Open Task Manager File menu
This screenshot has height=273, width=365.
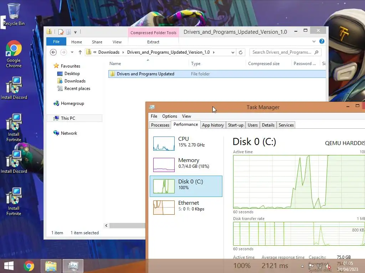pos(154,116)
